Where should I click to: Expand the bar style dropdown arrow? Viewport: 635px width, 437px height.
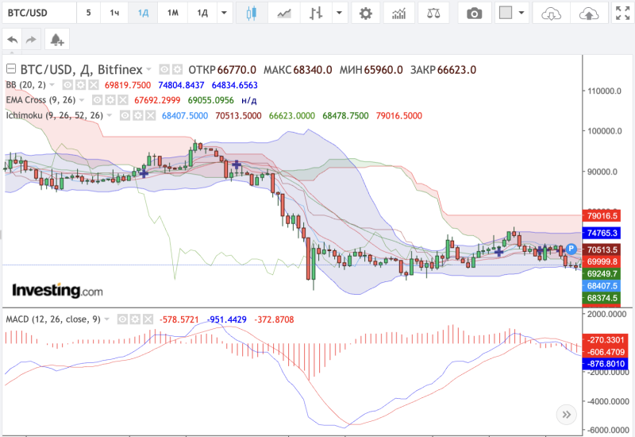pos(340,14)
